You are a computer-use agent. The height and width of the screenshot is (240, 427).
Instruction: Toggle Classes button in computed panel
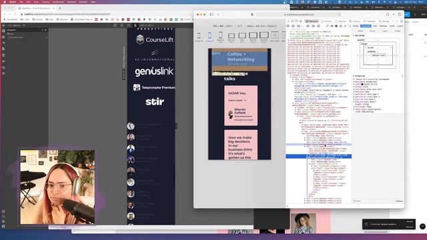[x=399, y=201]
